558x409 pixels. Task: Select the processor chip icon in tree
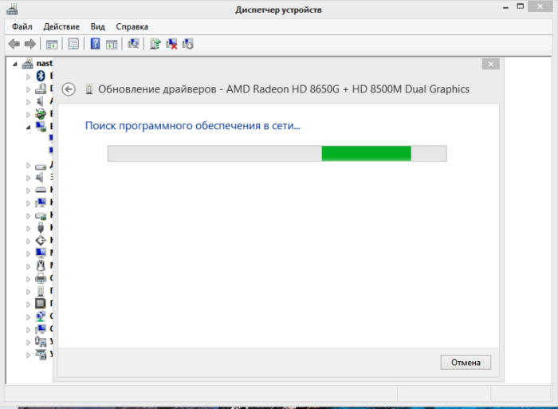pos(41,303)
